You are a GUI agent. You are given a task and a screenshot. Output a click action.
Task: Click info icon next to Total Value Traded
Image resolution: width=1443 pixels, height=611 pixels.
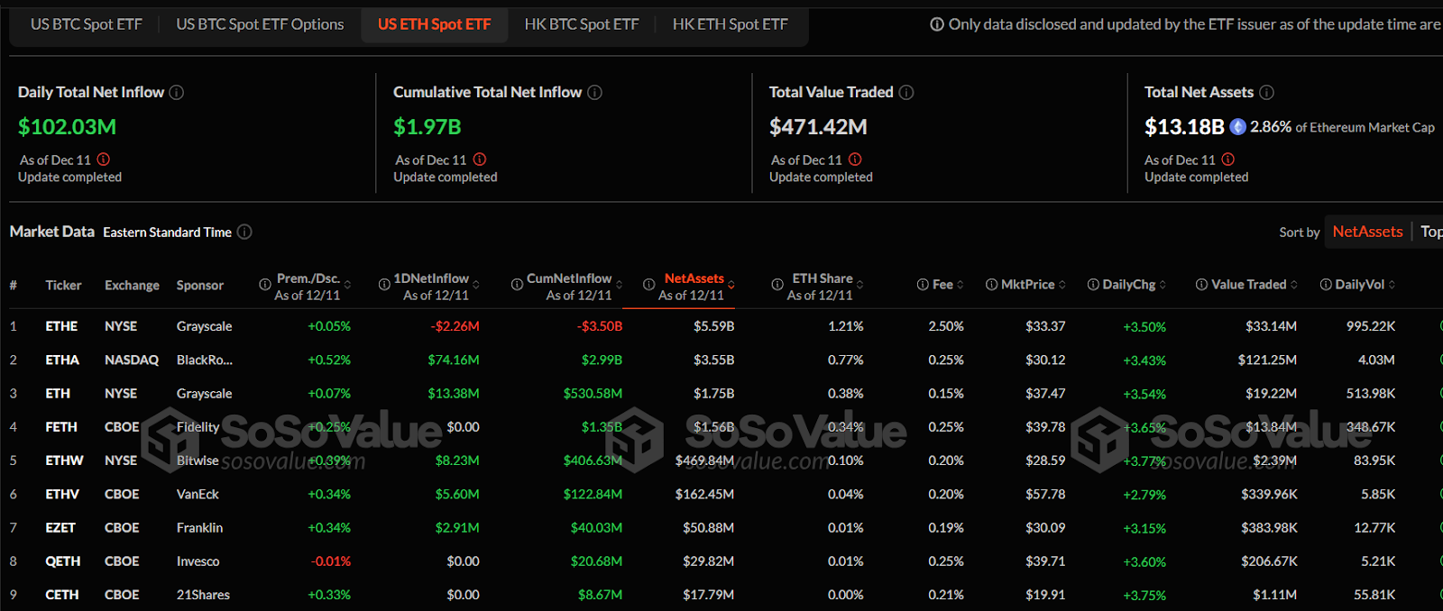point(906,92)
